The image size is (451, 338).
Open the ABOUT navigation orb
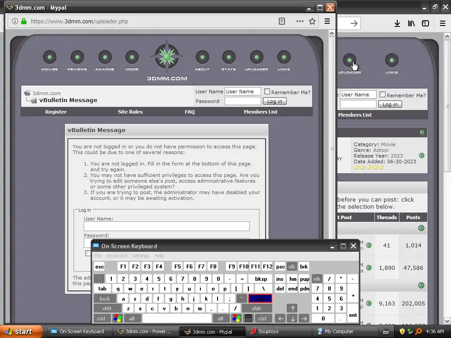coord(202,57)
